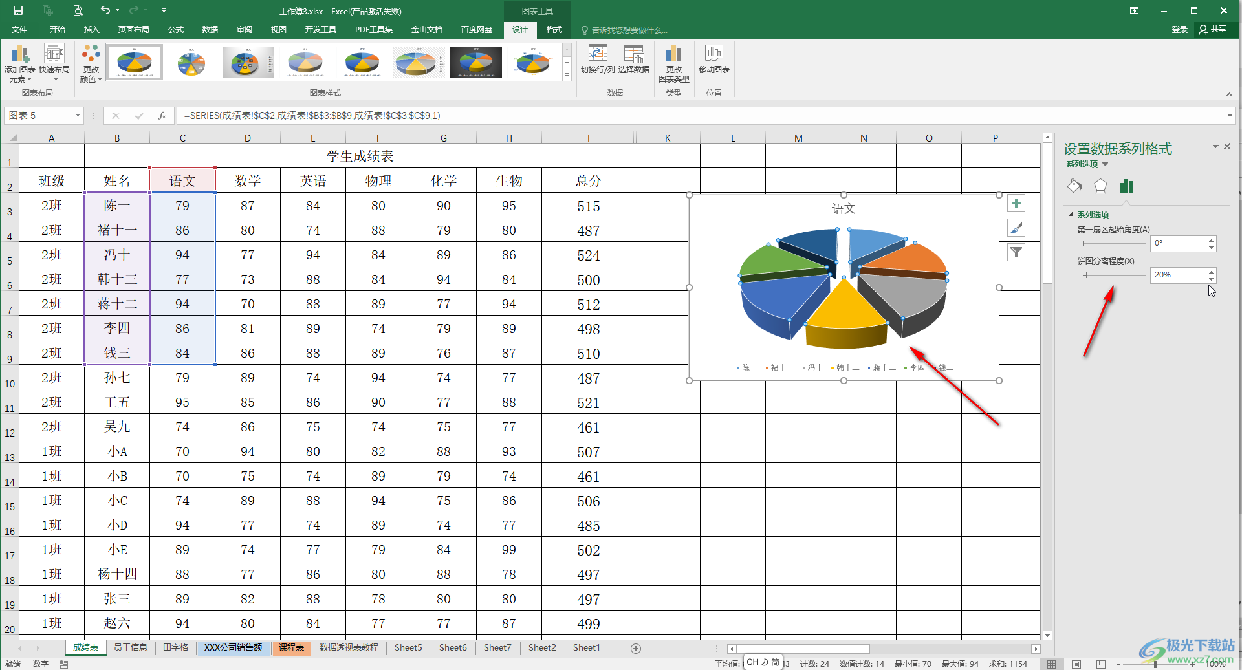The height and width of the screenshot is (670, 1242).
Task: Open the 数据 Data tab
Action: point(210,30)
